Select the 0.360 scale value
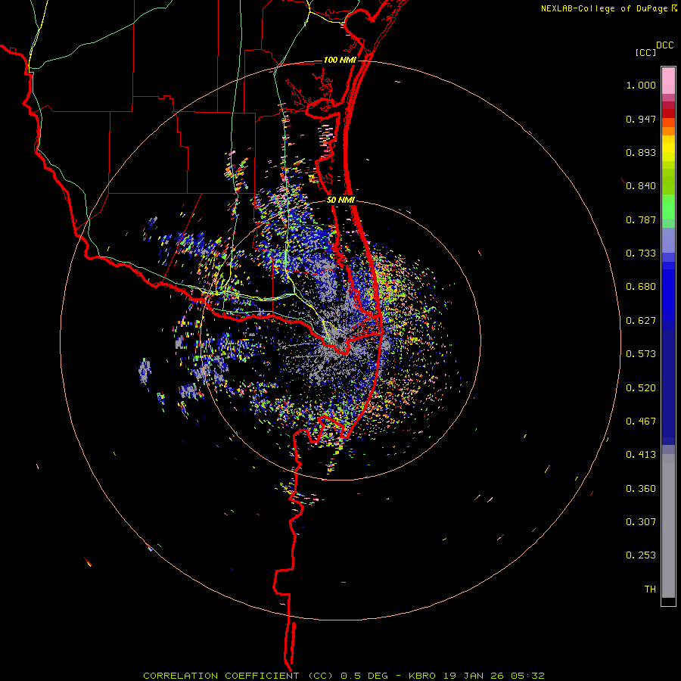The width and height of the screenshot is (681, 681). point(641,489)
